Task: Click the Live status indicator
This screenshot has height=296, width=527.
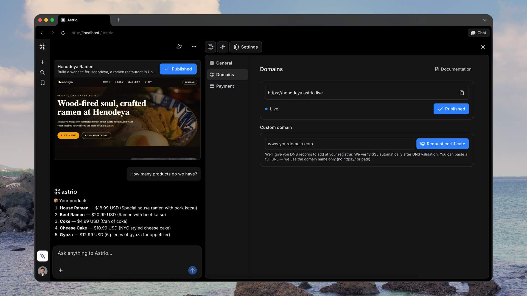Action: click(271, 109)
